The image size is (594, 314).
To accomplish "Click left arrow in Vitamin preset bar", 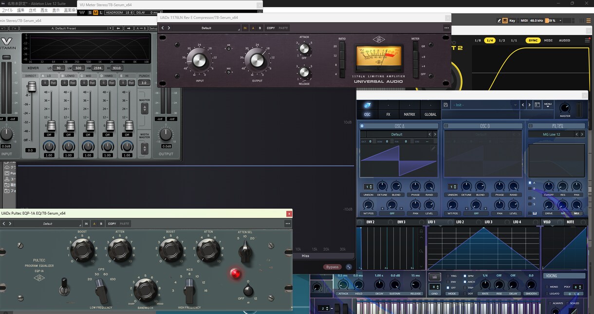I will 118,28.
